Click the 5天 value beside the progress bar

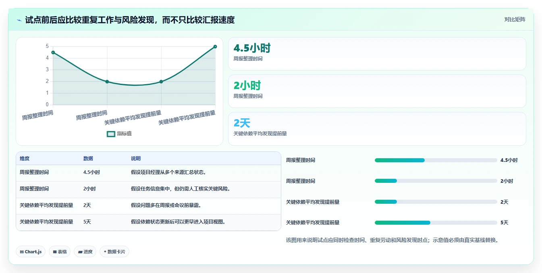pos(504,223)
